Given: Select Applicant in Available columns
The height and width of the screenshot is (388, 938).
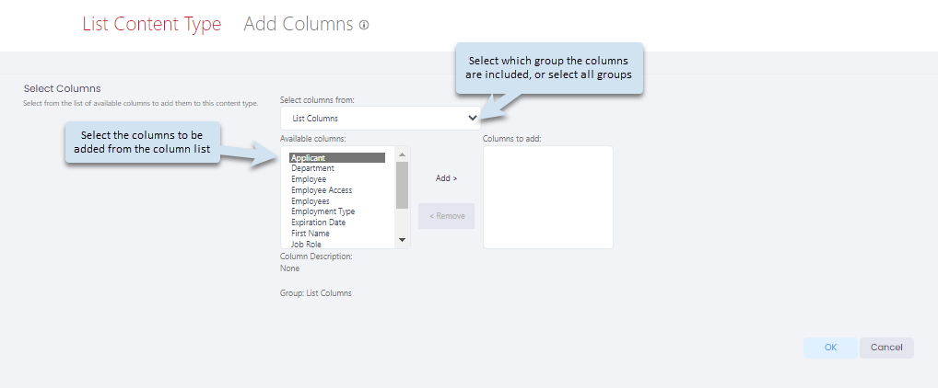Looking at the screenshot, I should 337,158.
